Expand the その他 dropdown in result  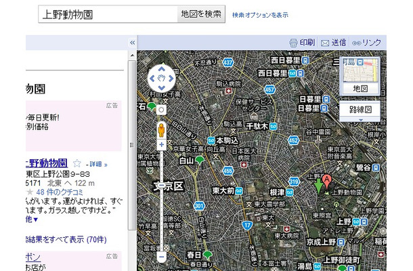pos(32,220)
